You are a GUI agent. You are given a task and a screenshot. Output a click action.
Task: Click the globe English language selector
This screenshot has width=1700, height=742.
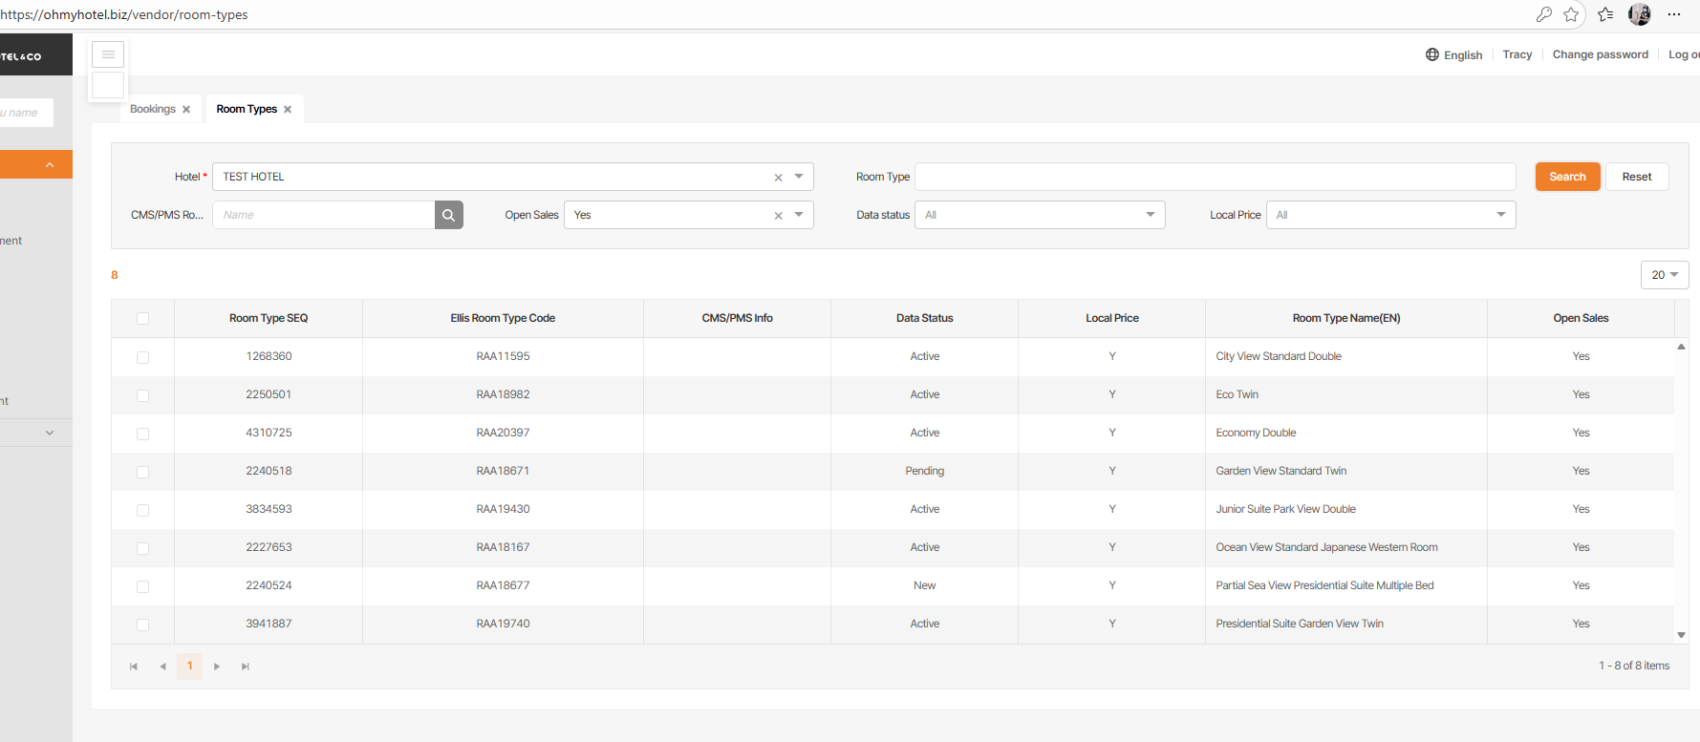(1453, 55)
